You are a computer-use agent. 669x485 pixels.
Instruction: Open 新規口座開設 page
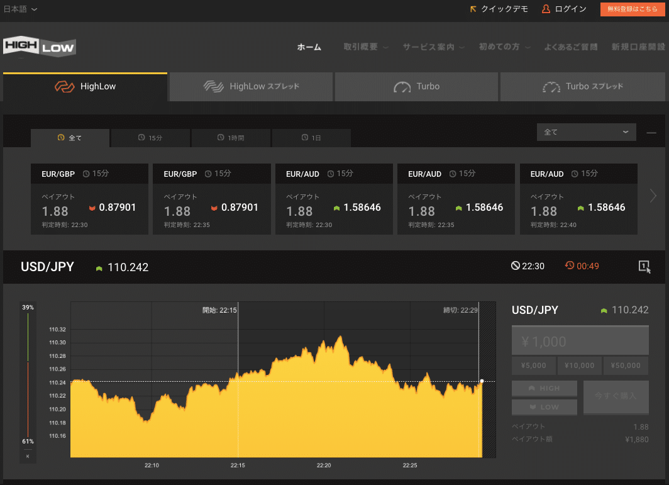point(638,47)
